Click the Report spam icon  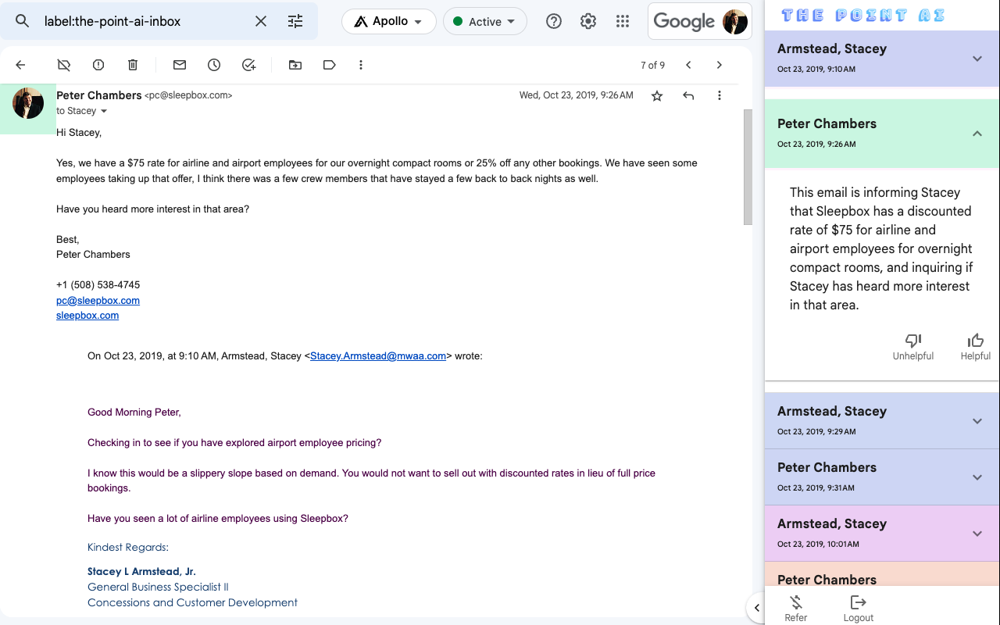(x=98, y=65)
